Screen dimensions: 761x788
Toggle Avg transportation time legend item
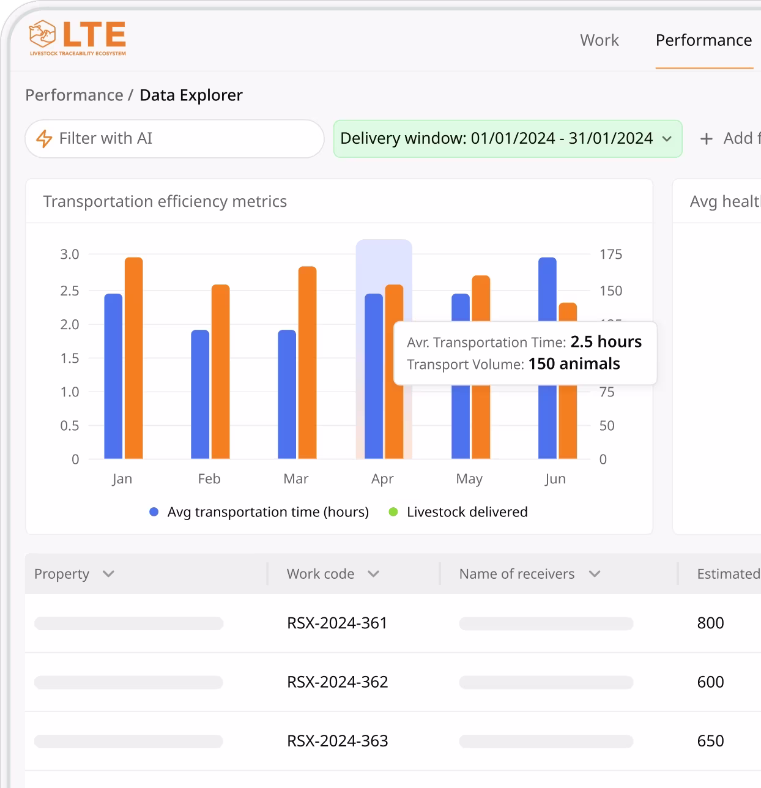(259, 512)
